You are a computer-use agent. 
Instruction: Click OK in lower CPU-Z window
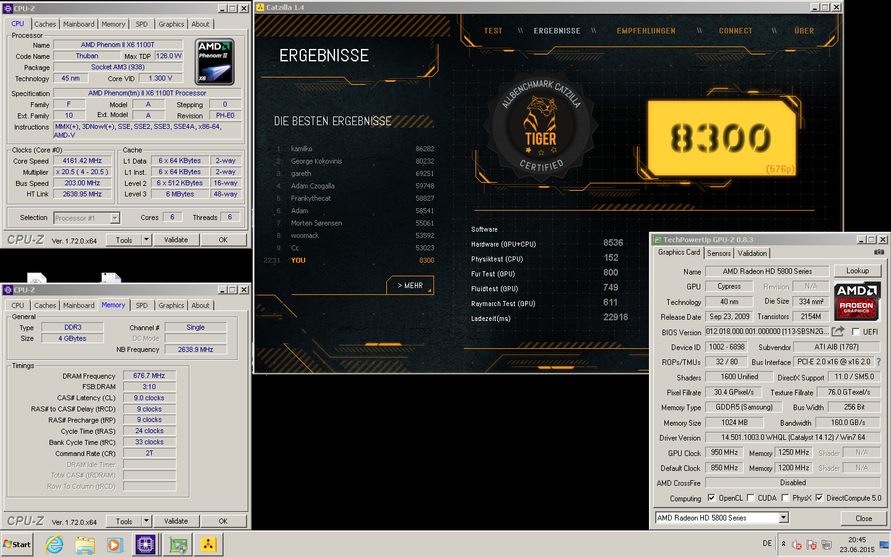pos(223,521)
